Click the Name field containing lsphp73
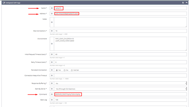The height and width of the screenshot is (107, 189). coord(120,8)
